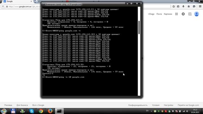
Task: Open the +Drago Google+ link
Action: coord(151,14)
